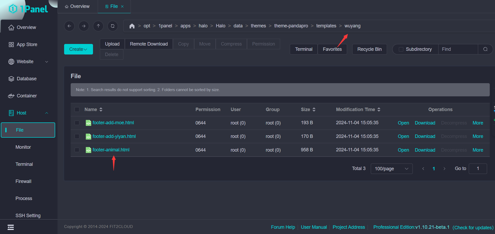Open Monitor in the sidebar
The height and width of the screenshot is (234, 495).
point(23,147)
